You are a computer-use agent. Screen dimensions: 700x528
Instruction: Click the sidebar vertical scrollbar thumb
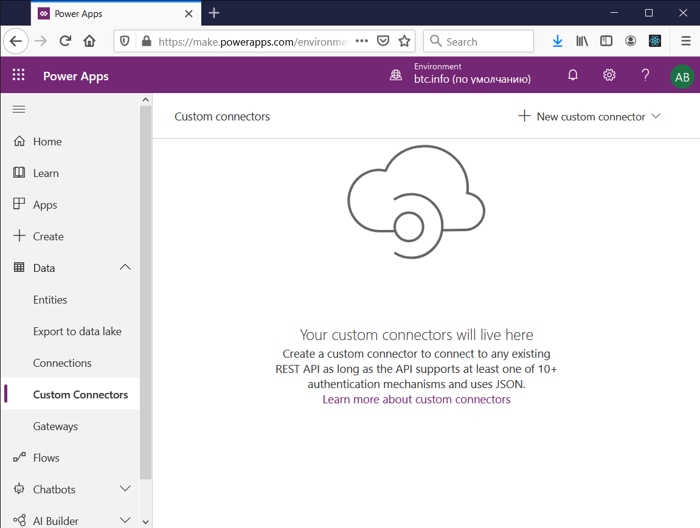[x=145, y=293]
